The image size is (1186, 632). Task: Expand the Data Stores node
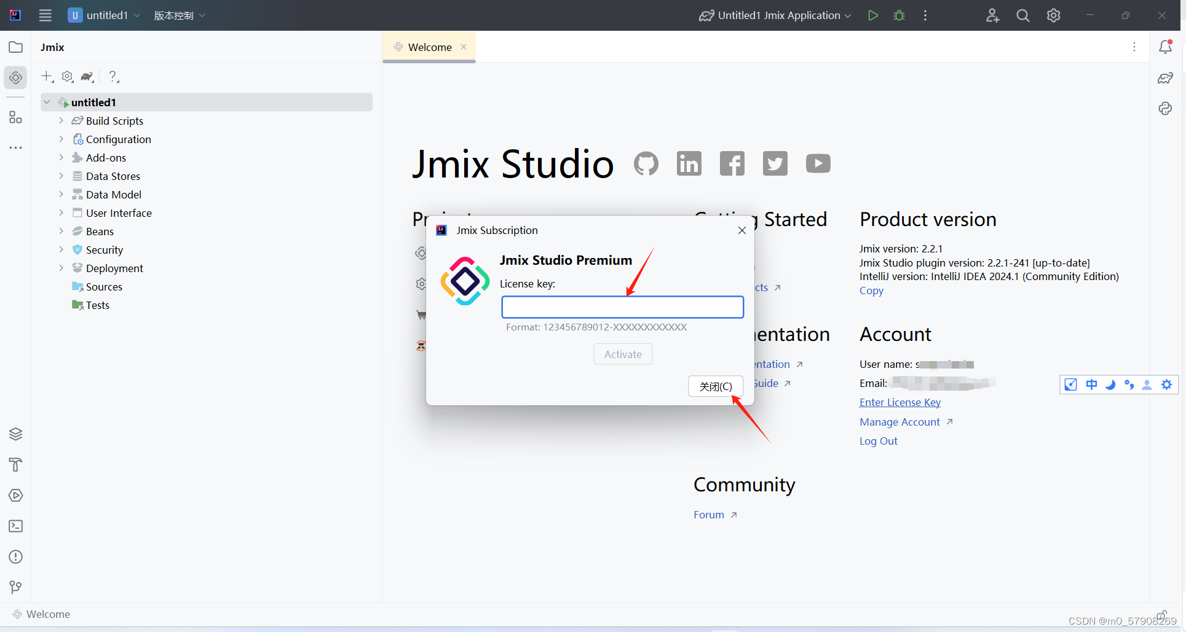coord(61,176)
